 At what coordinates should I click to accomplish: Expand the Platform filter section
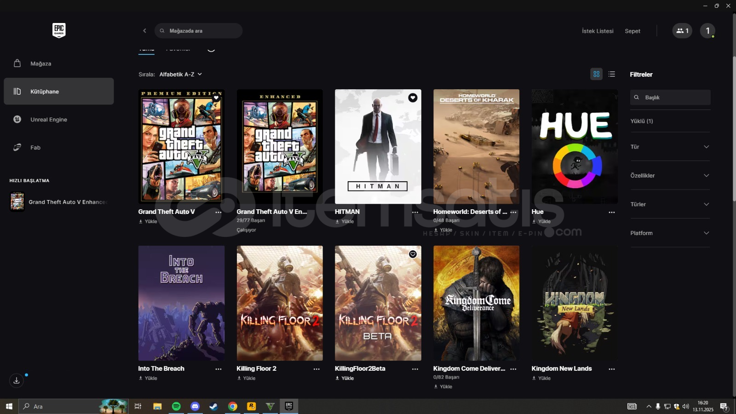pyautogui.click(x=670, y=233)
